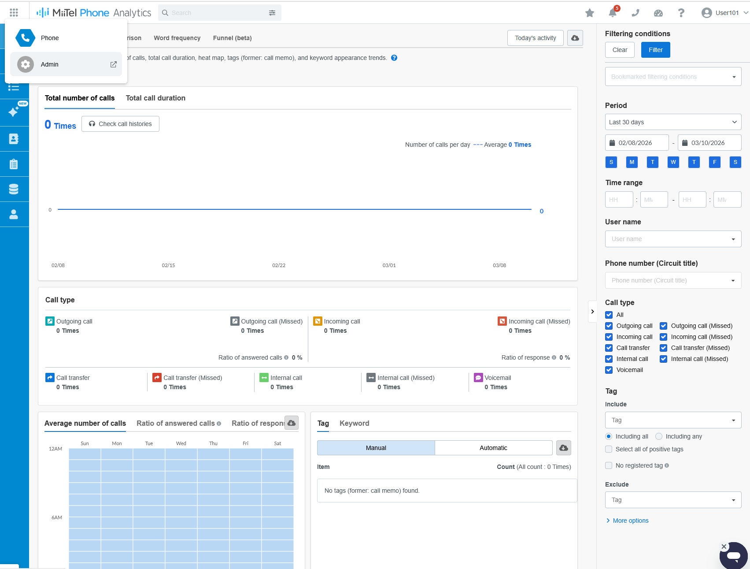Enable Select all of positive tags
This screenshot has height=569, width=750.
pyautogui.click(x=609, y=449)
